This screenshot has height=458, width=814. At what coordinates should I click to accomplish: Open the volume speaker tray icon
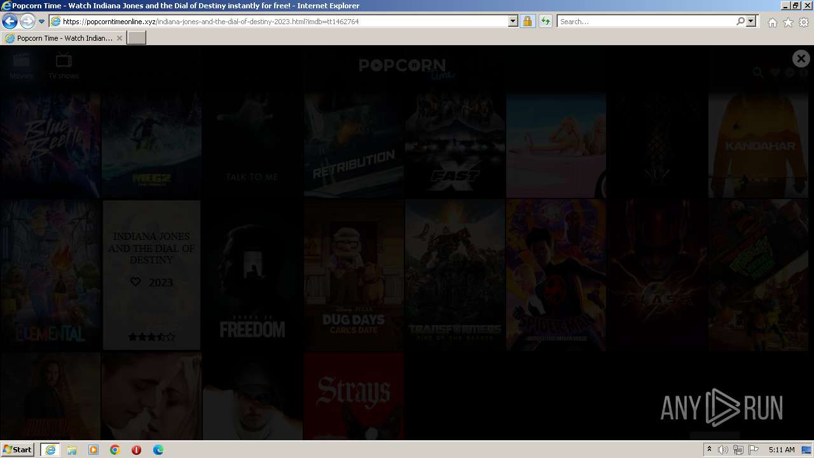(723, 450)
